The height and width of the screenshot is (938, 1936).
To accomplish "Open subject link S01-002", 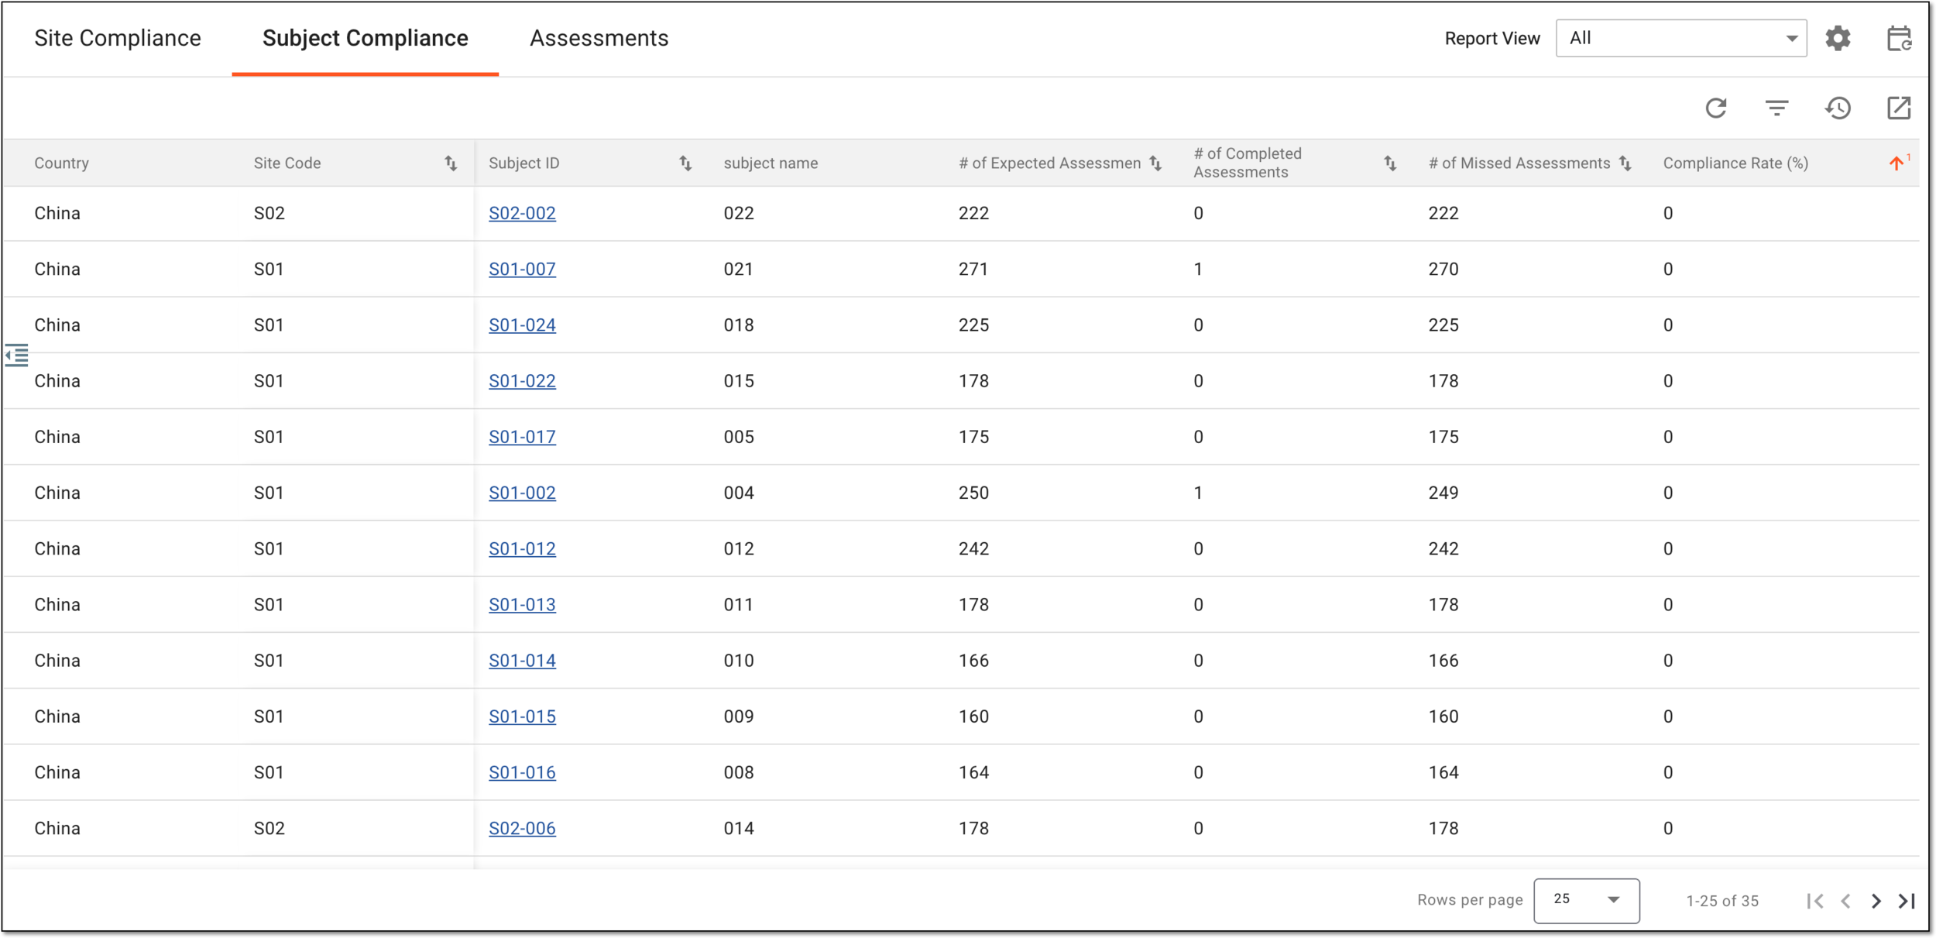I will 522,493.
